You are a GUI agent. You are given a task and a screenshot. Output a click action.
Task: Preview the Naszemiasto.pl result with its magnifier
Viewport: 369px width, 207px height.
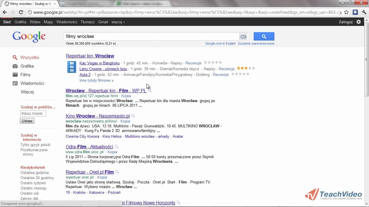[x=133, y=116]
